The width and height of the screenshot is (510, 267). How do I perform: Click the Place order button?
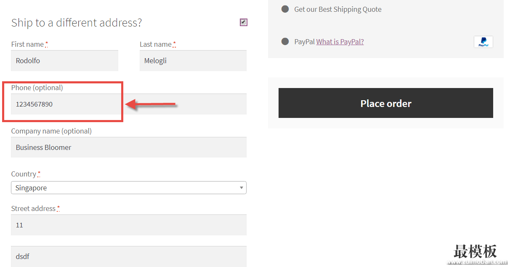click(386, 103)
